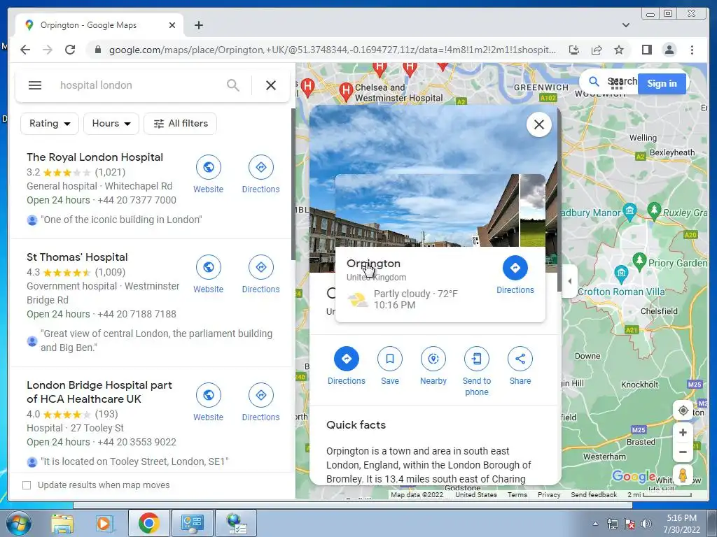Click Chelsea and Westminster Hospital map pin

(346, 92)
